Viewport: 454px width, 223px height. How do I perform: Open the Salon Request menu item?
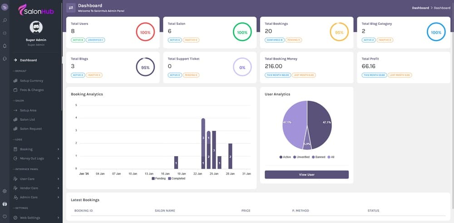(x=31, y=129)
